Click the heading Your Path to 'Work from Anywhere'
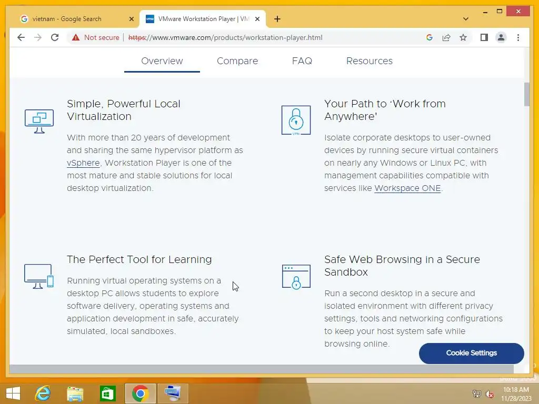 [x=385, y=110]
